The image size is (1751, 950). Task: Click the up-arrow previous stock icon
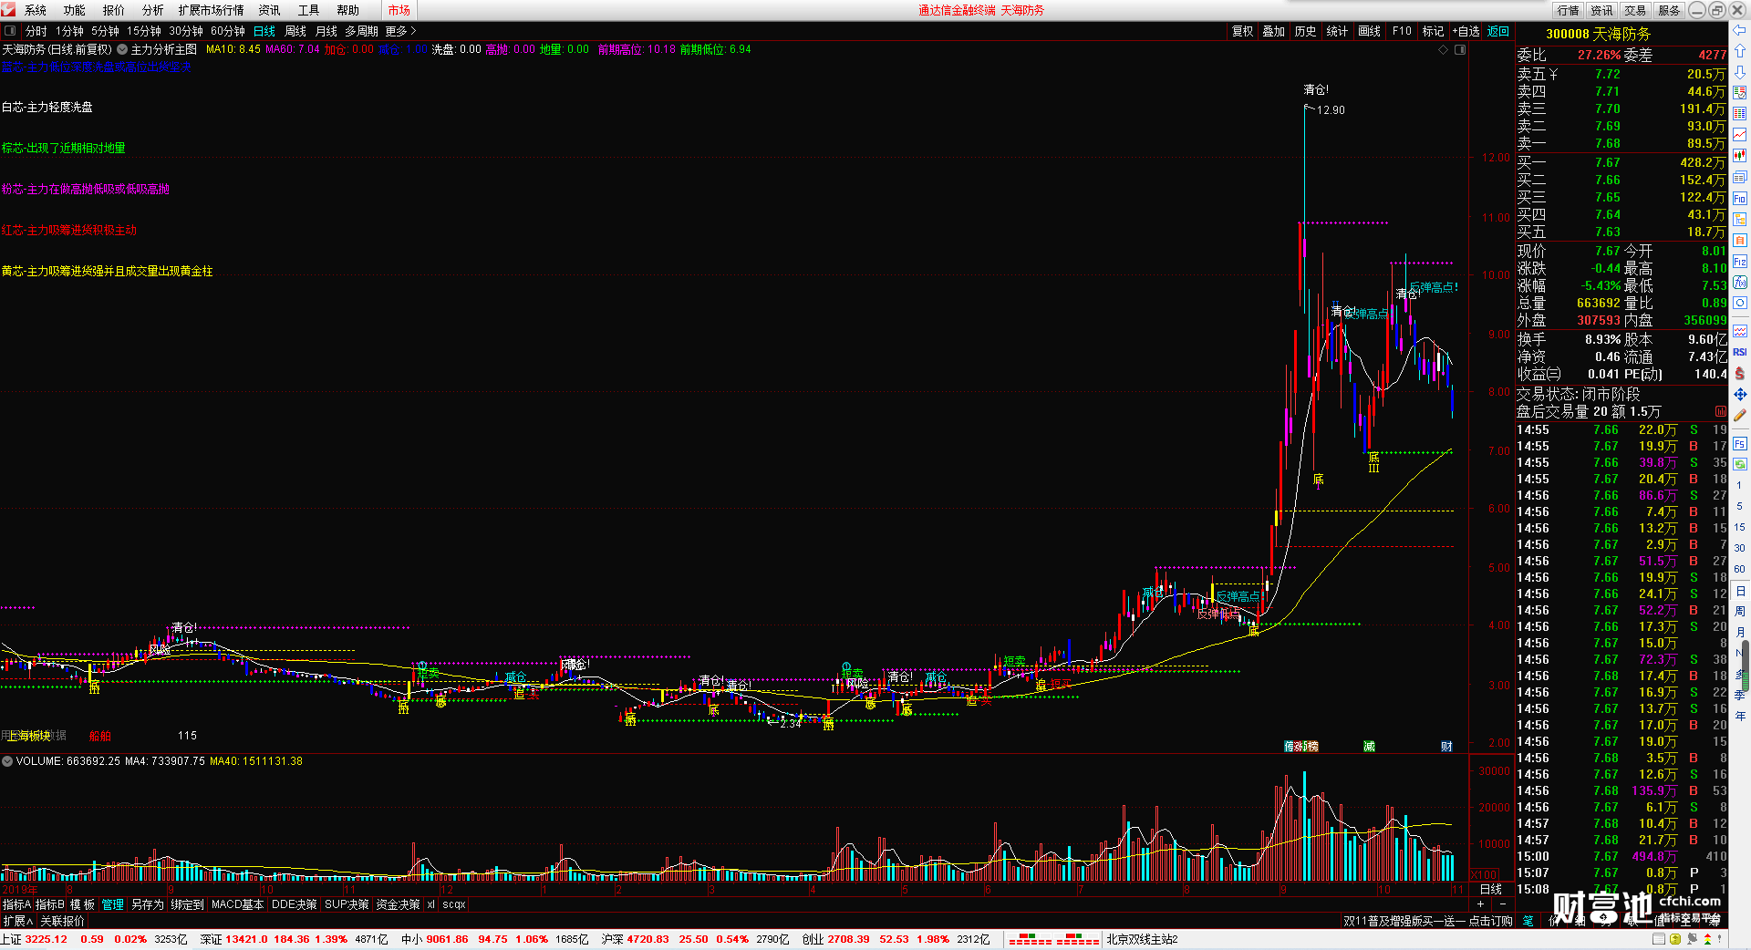(x=1740, y=50)
